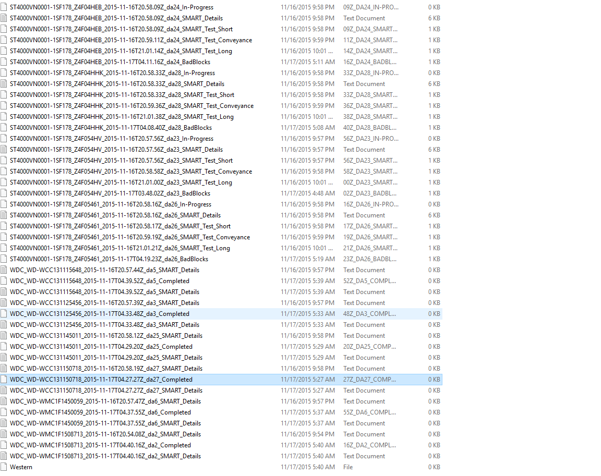The height and width of the screenshot is (476, 601).
Task: Click the file icon for da26_SMART_Test_Short
Action: [x=4, y=226]
